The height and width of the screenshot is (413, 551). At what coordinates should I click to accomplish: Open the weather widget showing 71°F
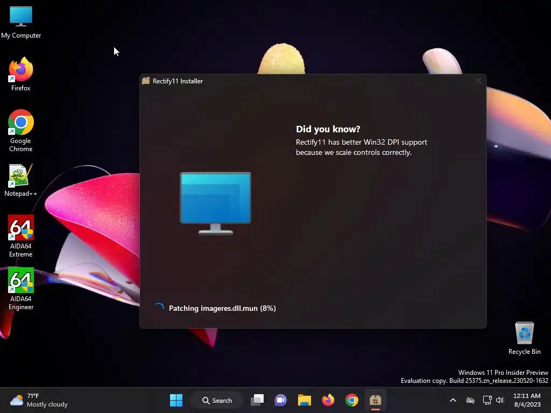(39, 400)
